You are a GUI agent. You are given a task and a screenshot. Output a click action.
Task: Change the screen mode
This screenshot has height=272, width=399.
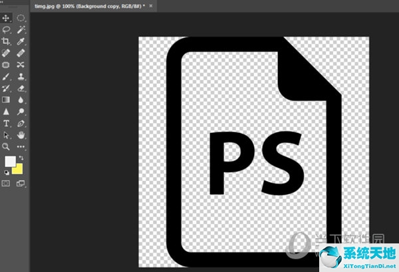tap(21, 183)
